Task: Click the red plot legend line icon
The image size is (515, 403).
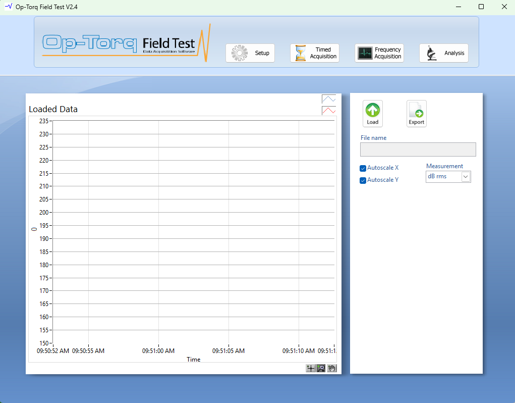Action: point(328,111)
